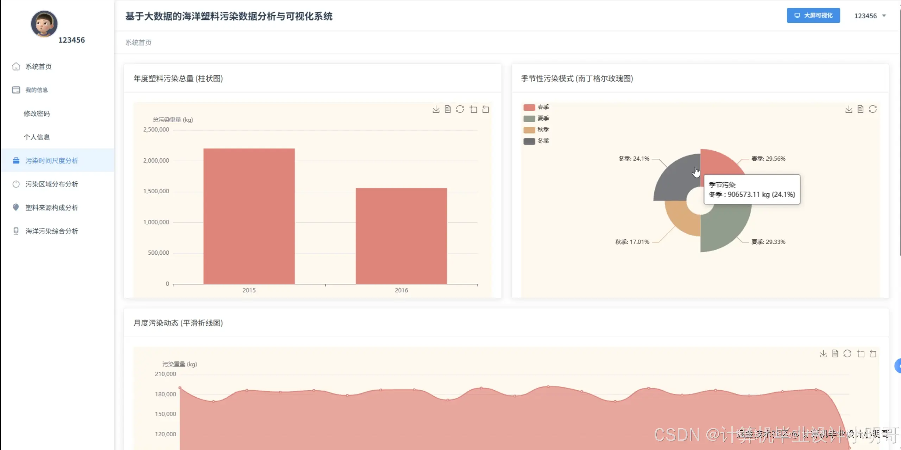Click the 大屏可视化 button
Screen dimensions: 901x450
coord(813,15)
